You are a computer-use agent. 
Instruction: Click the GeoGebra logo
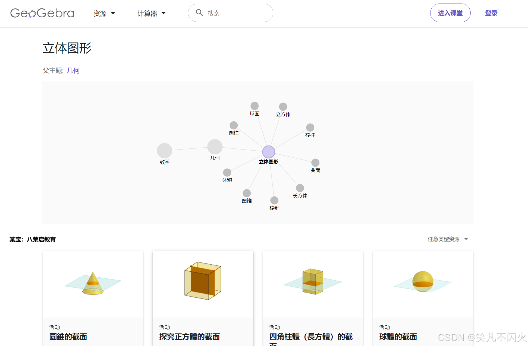pos(42,13)
